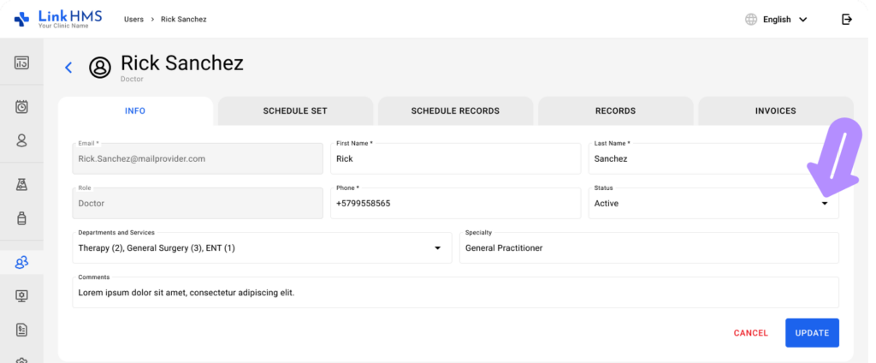Click the Link HMS logo
Screen dimensions: 876x363
coord(58,19)
